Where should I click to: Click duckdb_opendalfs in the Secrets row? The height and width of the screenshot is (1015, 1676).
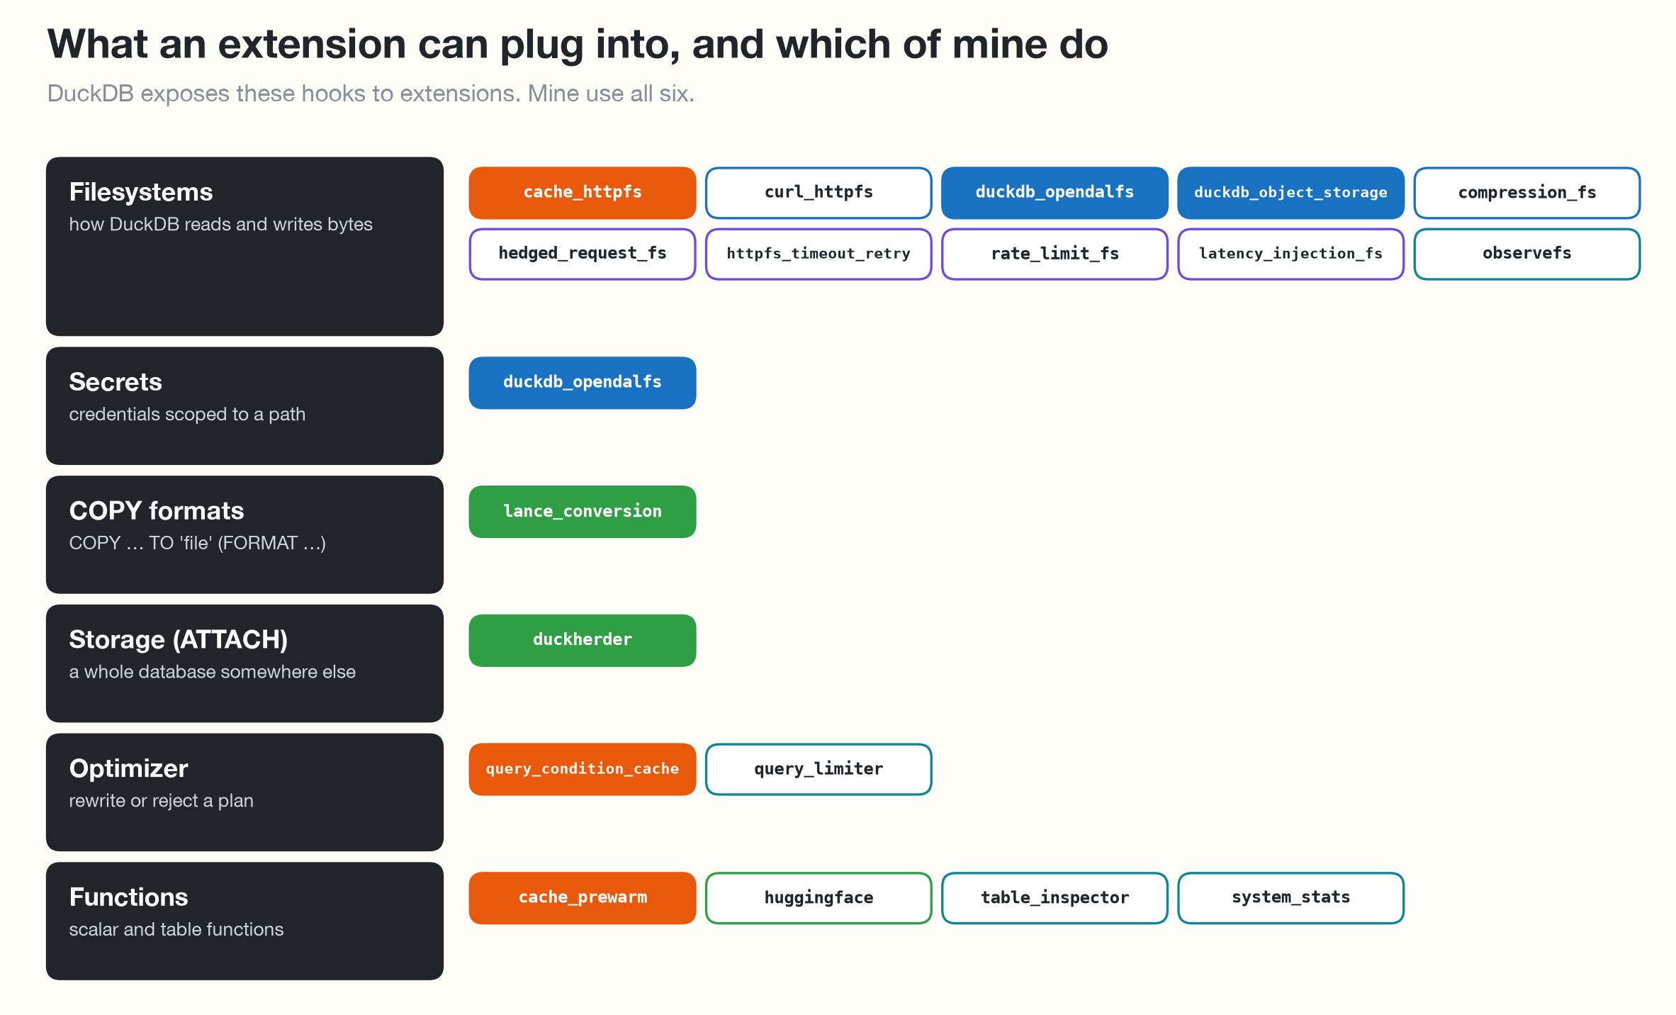pyautogui.click(x=582, y=383)
